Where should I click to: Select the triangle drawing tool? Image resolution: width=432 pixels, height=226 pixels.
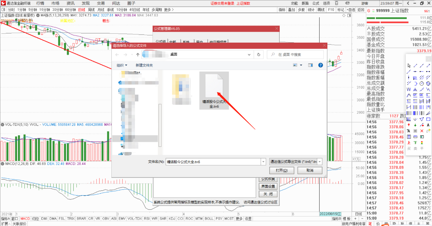point(422,119)
